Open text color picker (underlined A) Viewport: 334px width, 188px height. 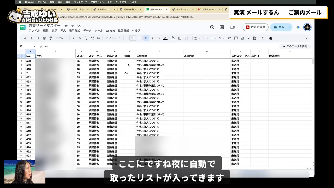pos(165,38)
